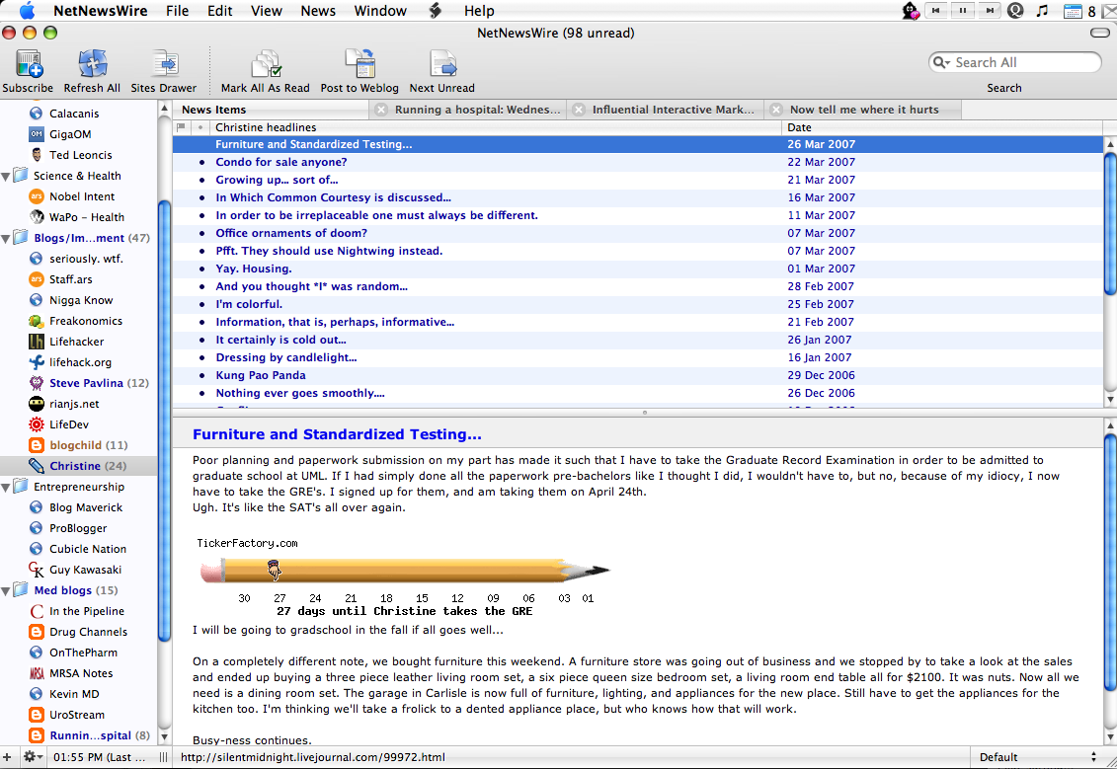Select headline Condo for sale anyone?

click(x=281, y=162)
